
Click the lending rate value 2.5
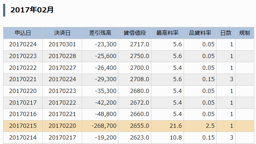click(x=210, y=126)
